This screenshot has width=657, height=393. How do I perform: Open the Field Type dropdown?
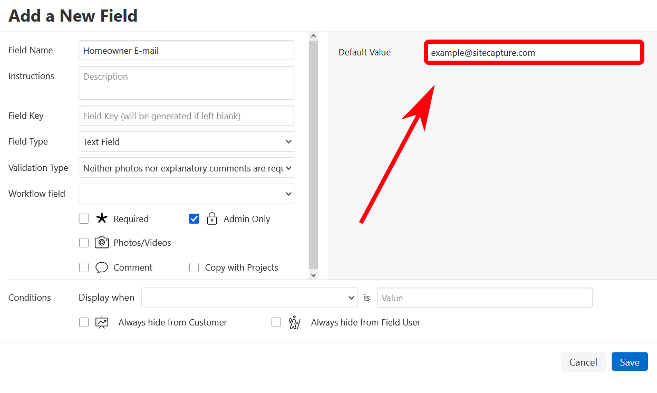(187, 141)
